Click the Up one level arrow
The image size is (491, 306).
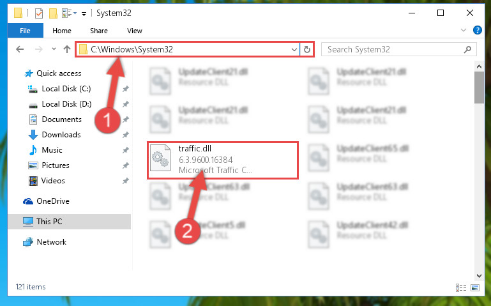coord(66,49)
